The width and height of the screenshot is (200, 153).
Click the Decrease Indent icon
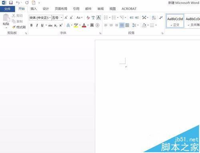(132, 18)
